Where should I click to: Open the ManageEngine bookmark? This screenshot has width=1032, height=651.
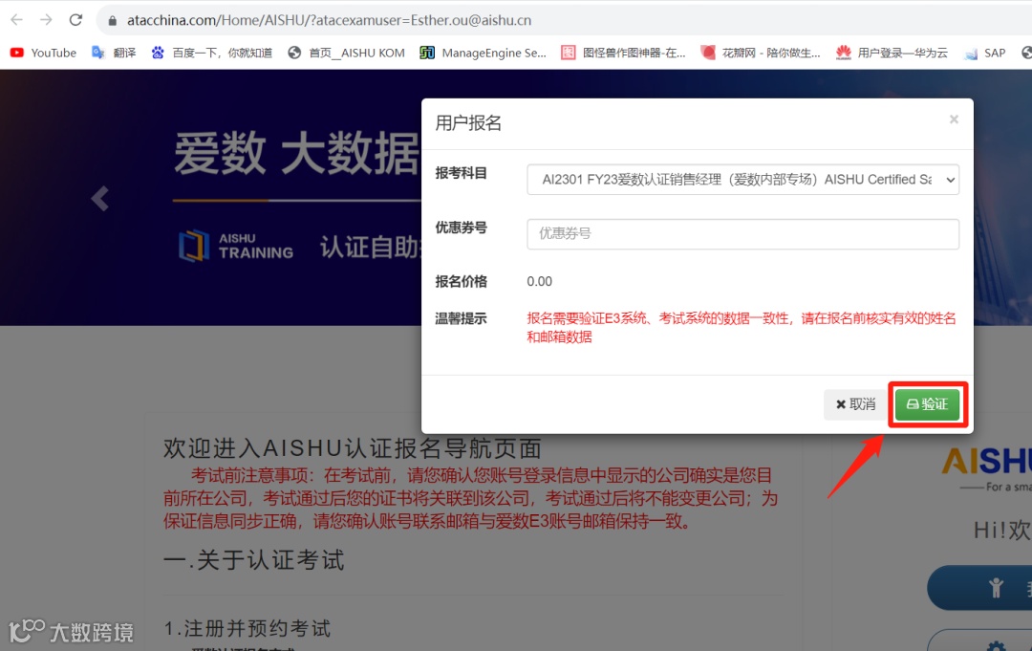click(x=484, y=53)
